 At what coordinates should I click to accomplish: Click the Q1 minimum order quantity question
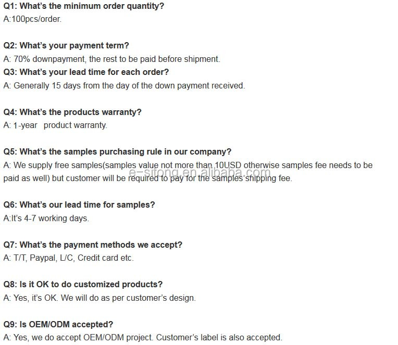pos(83,6)
